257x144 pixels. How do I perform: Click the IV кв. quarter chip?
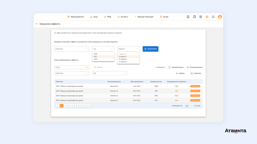177,100
